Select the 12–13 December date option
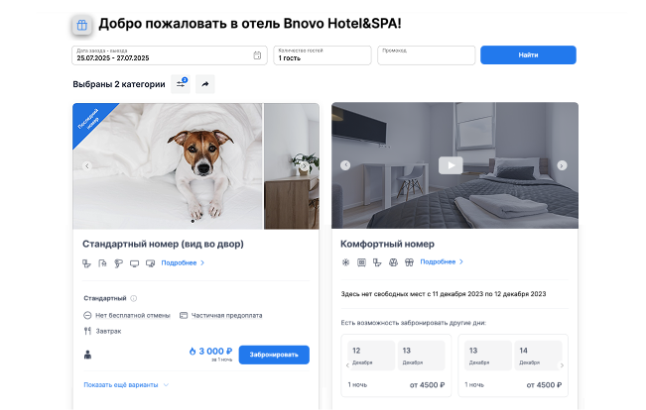646x410 pixels. 396,365
